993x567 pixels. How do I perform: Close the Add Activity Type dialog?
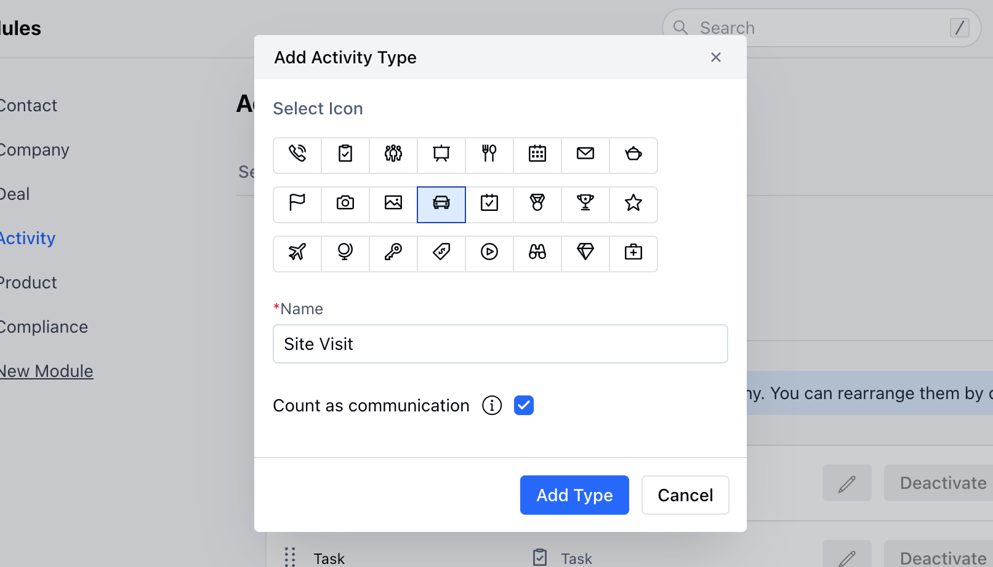(x=716, y=57)
